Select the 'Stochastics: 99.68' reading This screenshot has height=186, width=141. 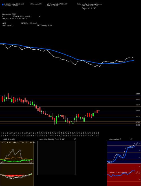point(9,14)
